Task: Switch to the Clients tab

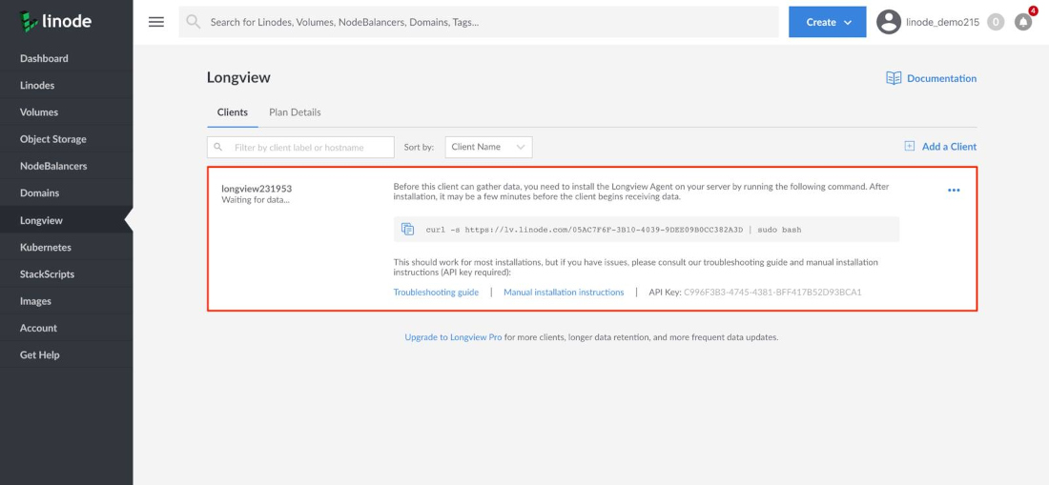Action: pyautogui.click(x=232, y=112)
